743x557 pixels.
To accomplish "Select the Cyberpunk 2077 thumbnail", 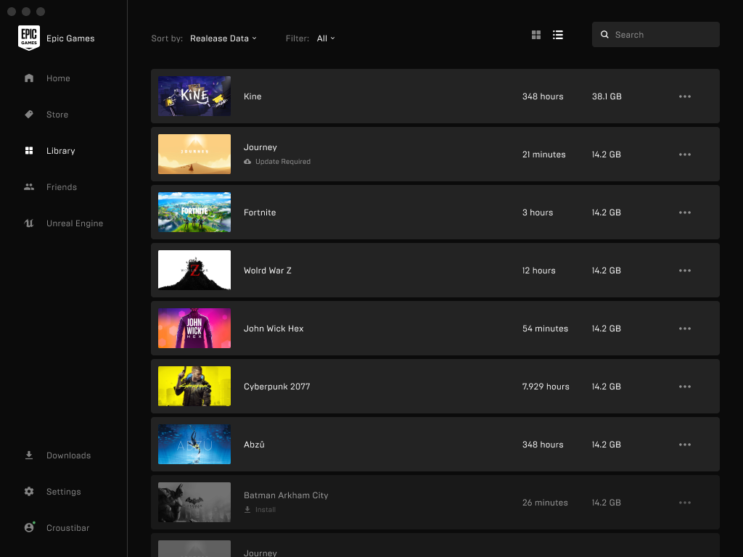I will pos(194,386).
